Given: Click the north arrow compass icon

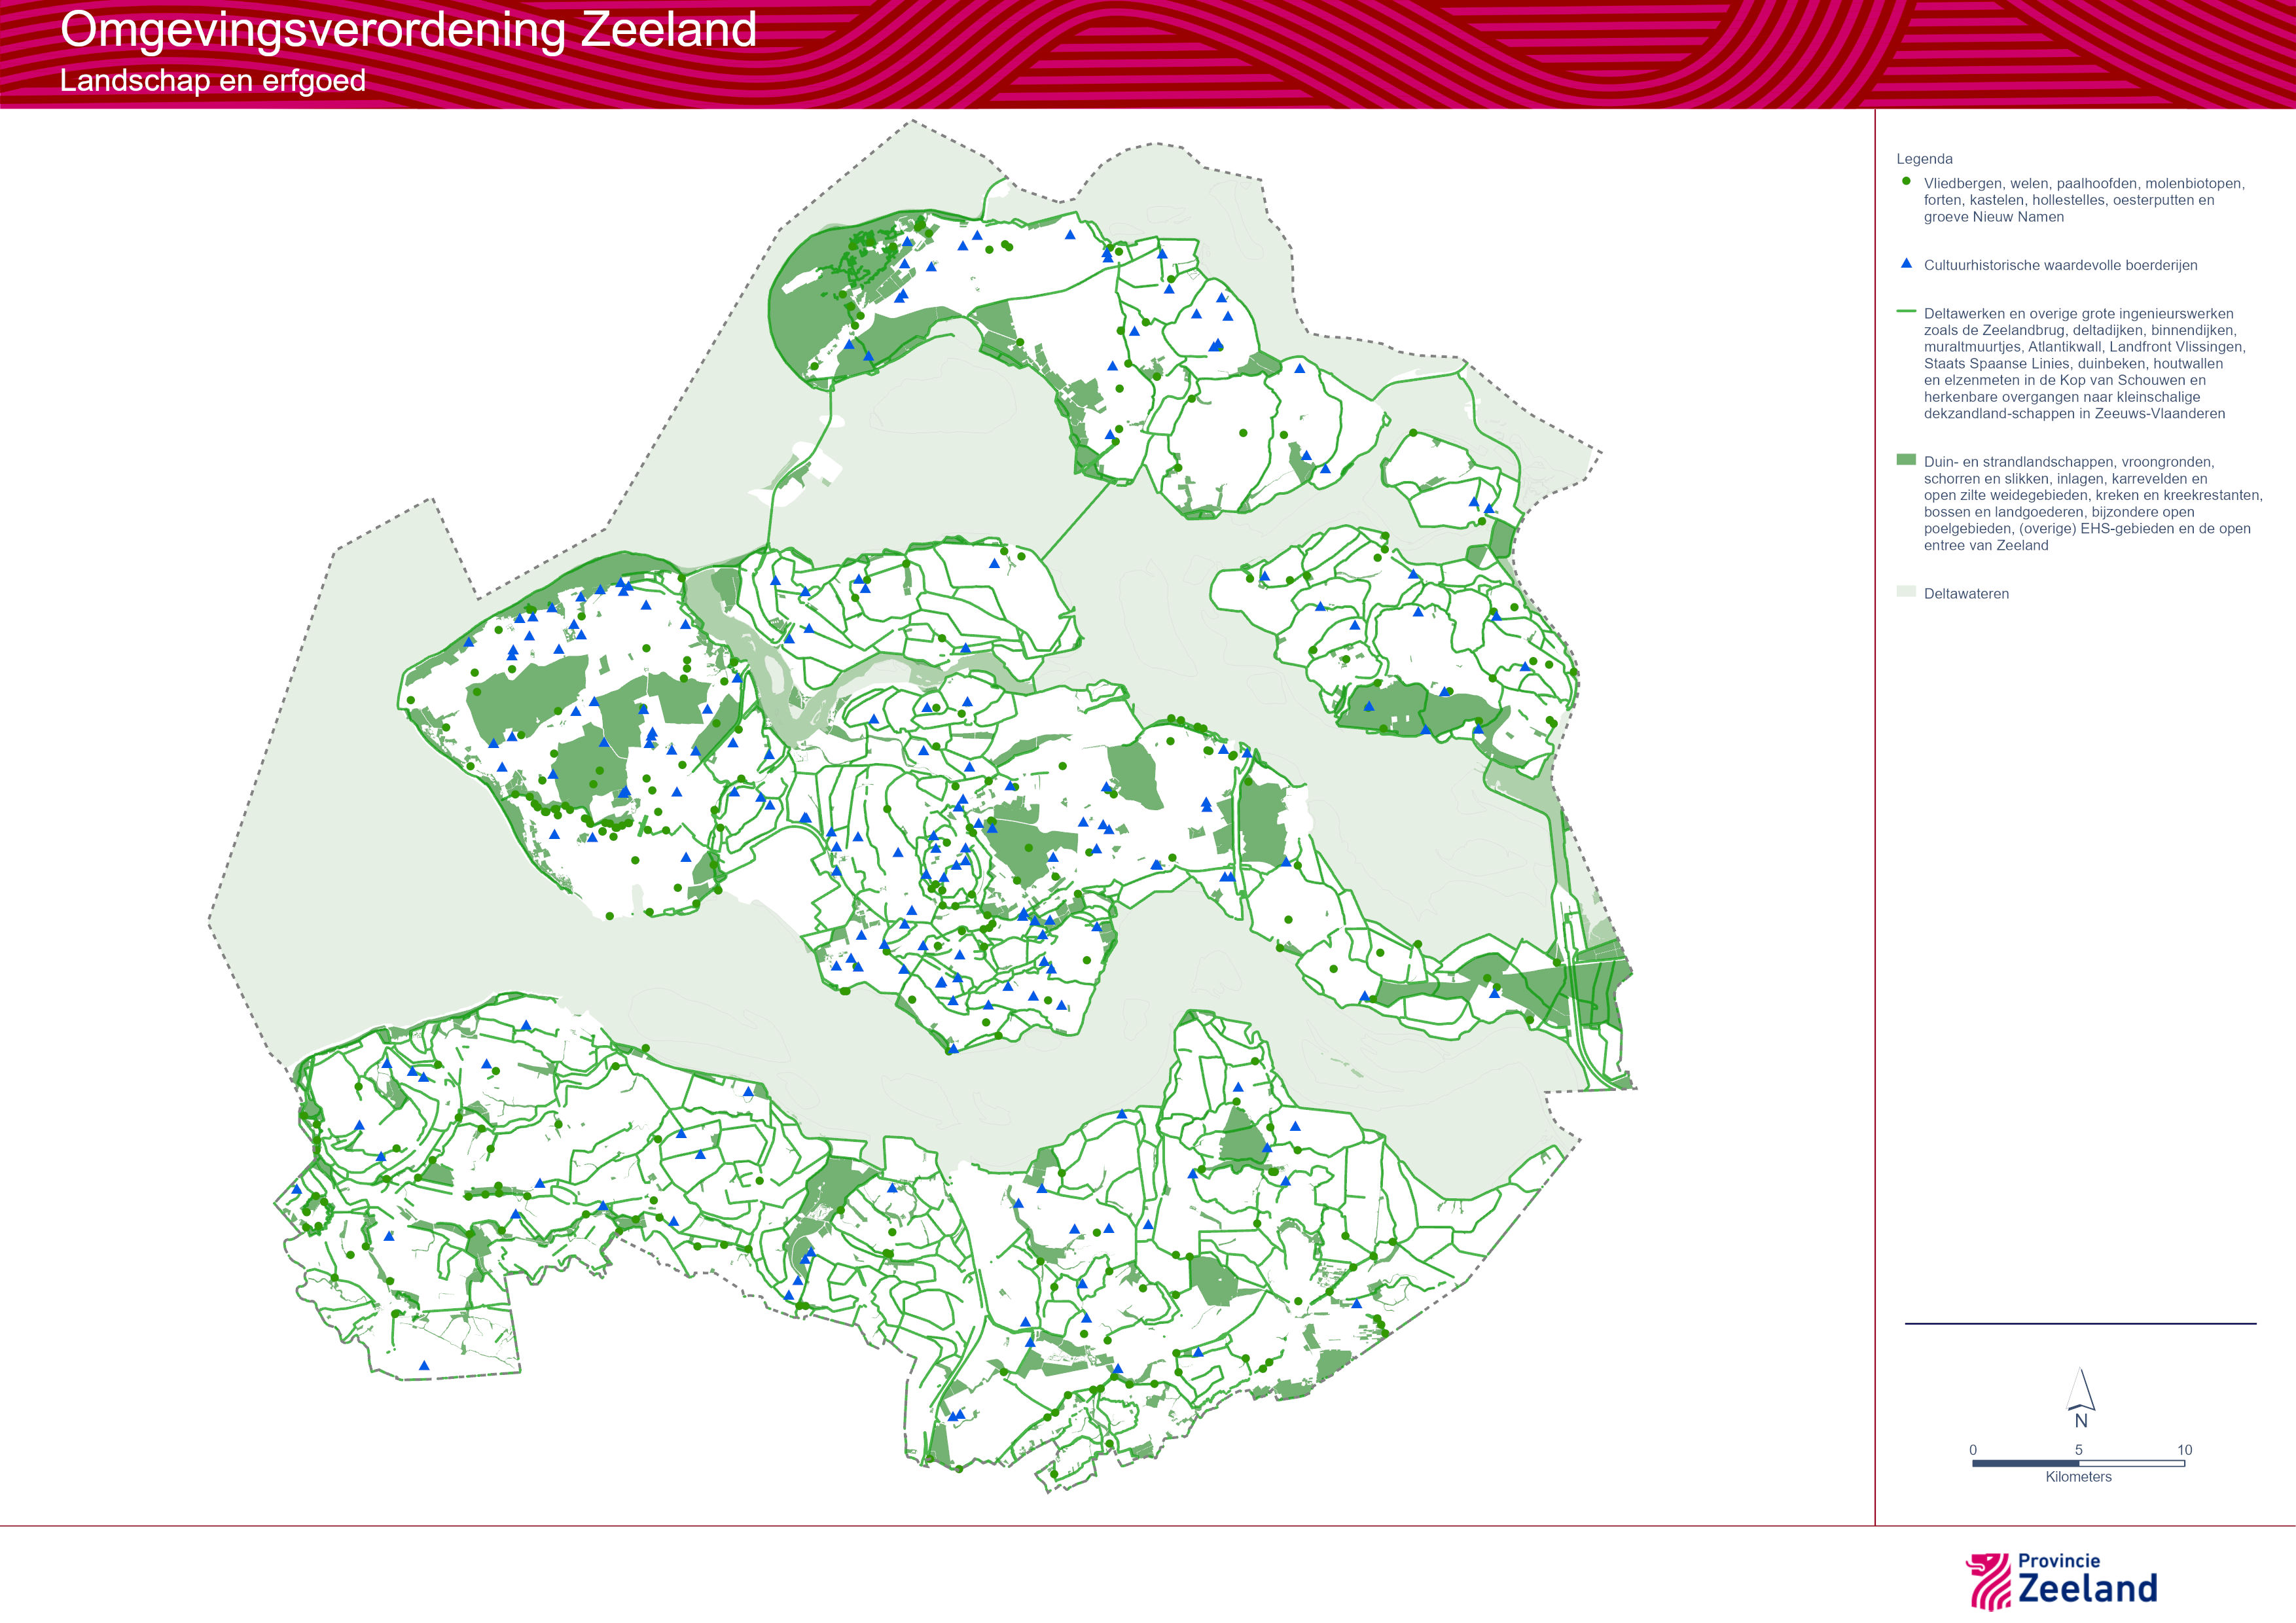Looking at the screenshot, I should click(2080, 1389).
